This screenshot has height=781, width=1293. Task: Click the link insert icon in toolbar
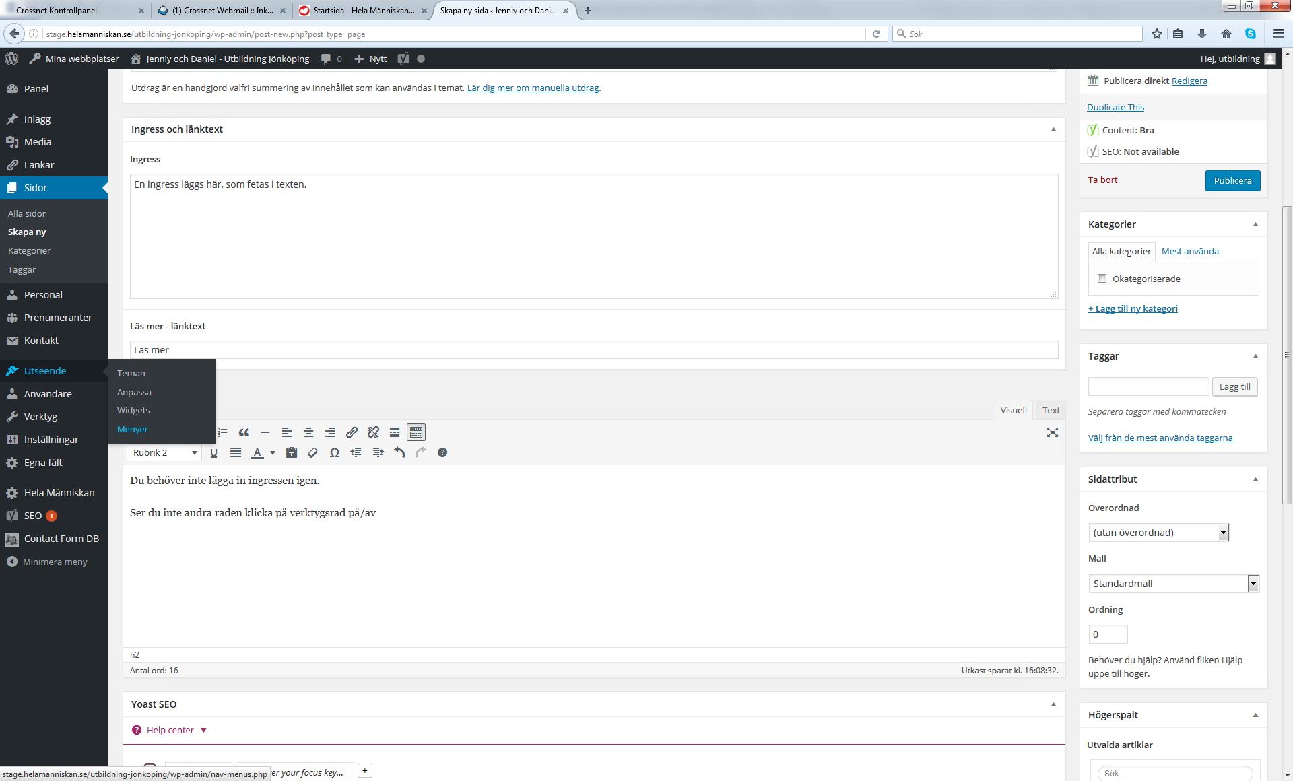pyautogui.click(x=352, y=432)
